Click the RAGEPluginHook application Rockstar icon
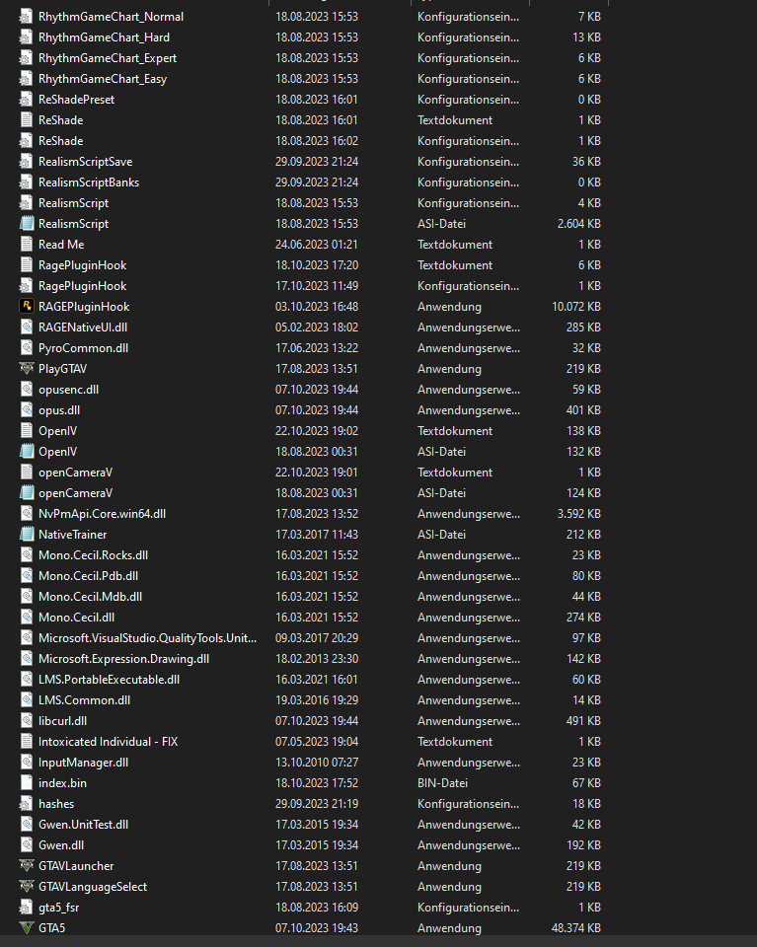Screen dimensions: 757x947 coord(26,306)
